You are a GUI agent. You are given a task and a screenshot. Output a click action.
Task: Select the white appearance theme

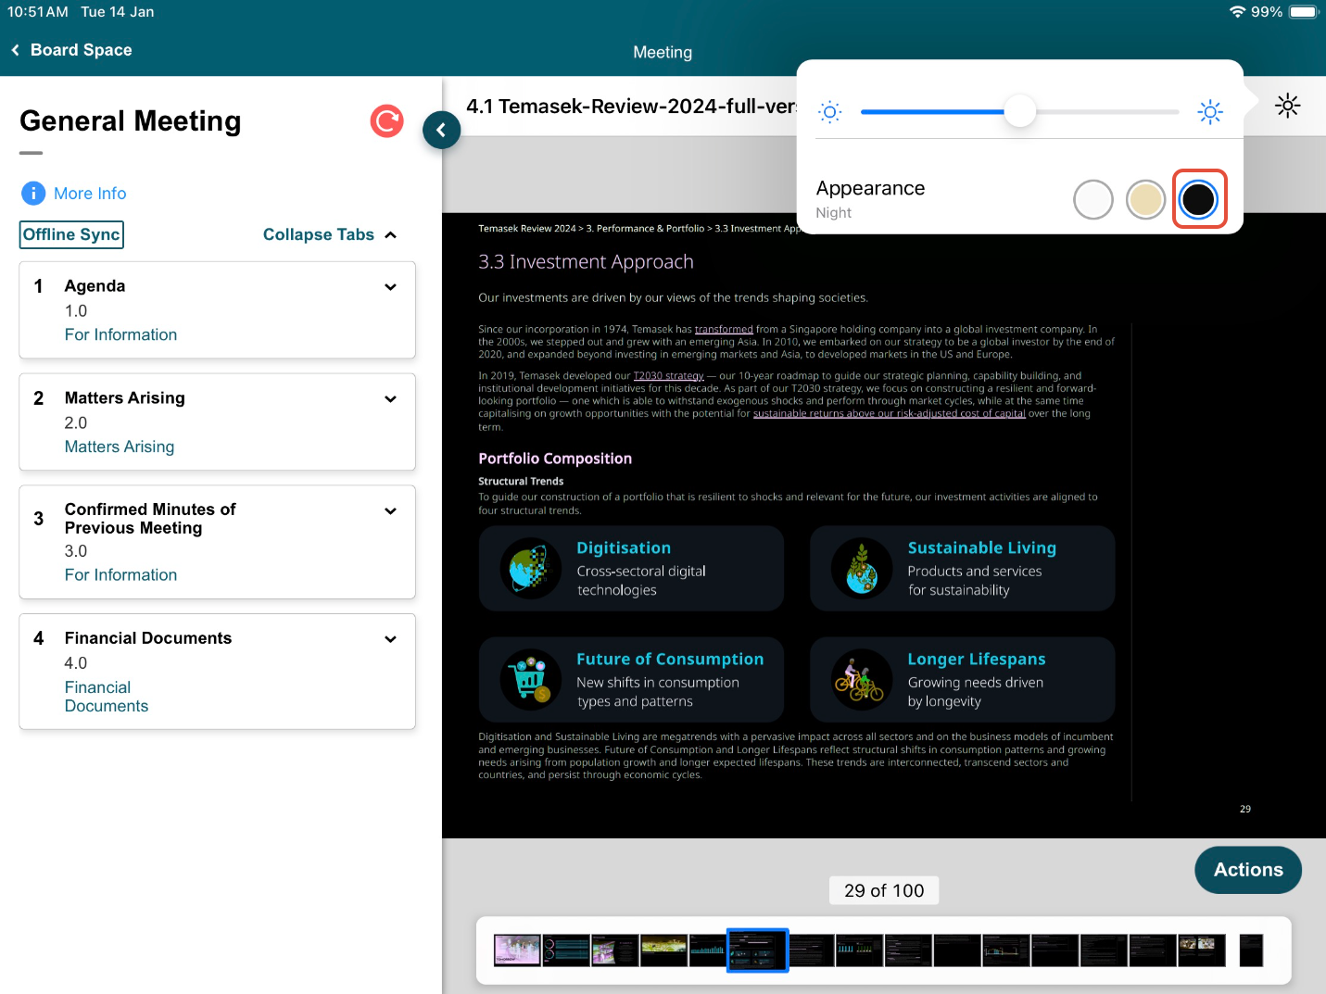click(x=1093, y=199)
